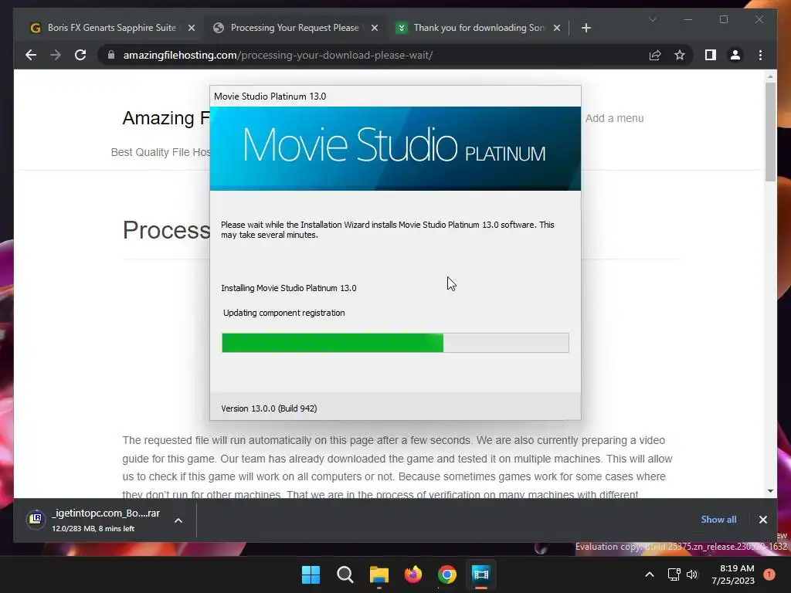The height and width of the screenshot is (593, 791).
Task: Click the scrollbar up arrow
Action: [770, 76]
